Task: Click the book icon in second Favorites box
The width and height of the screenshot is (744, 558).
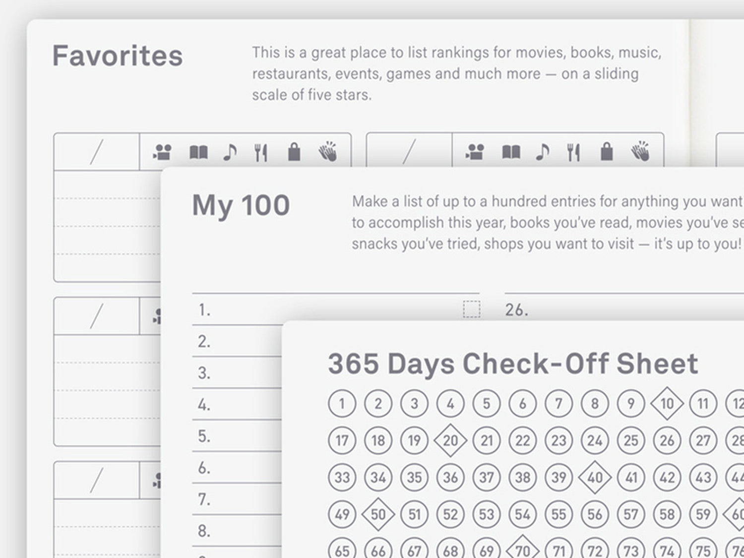Action: point(511,152)
